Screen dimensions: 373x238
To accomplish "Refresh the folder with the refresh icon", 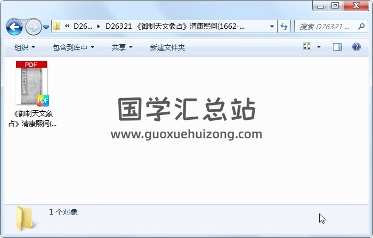I will 284,27.
